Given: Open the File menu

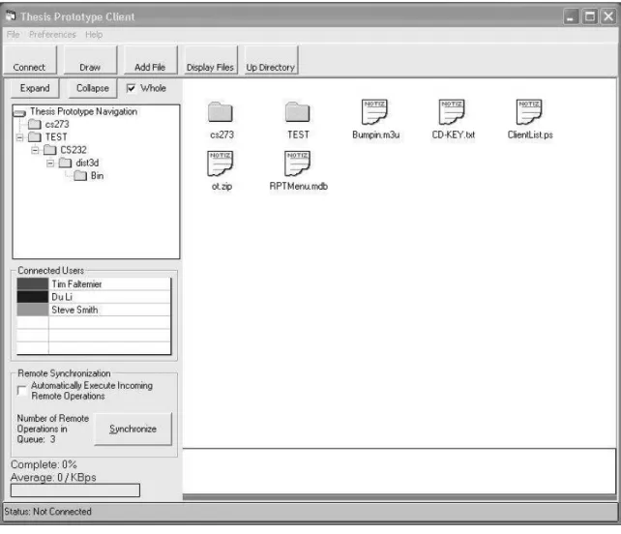Looking at the screenshot, I should 14,35.
